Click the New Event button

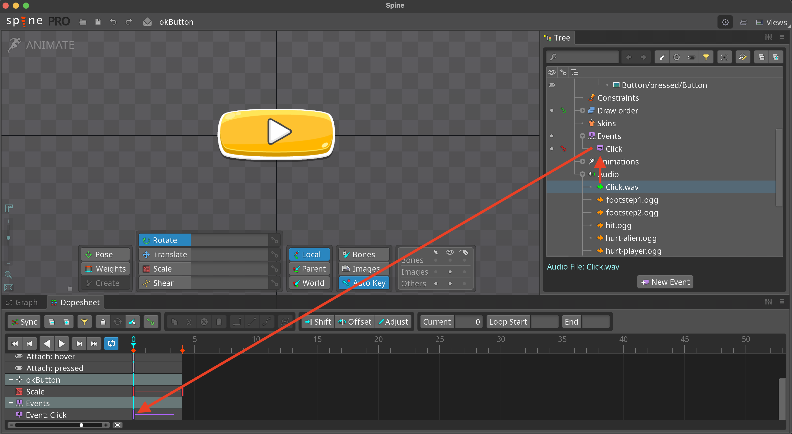click(x=665, y=282)
